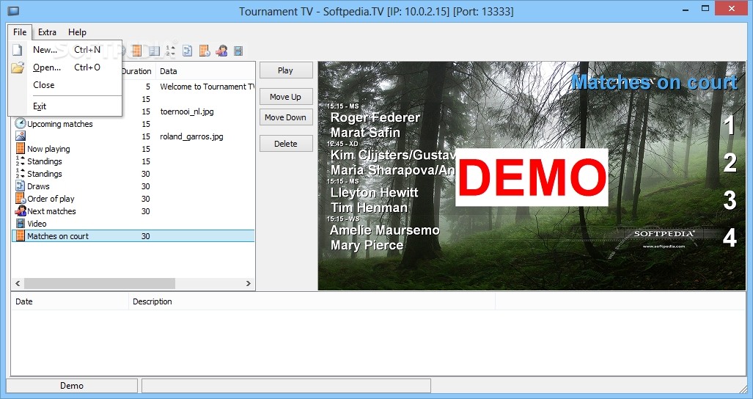This screenshot has height=399, width=753.
Task: Click the Video filmstrip toolbar icon
Action: pos(238,51)
